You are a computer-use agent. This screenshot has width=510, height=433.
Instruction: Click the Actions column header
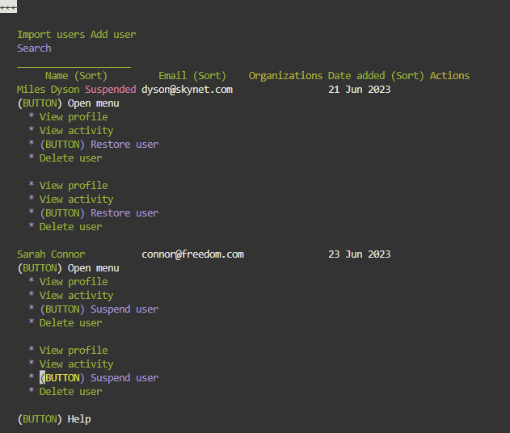pyautogui.click(x=450, y=76)
